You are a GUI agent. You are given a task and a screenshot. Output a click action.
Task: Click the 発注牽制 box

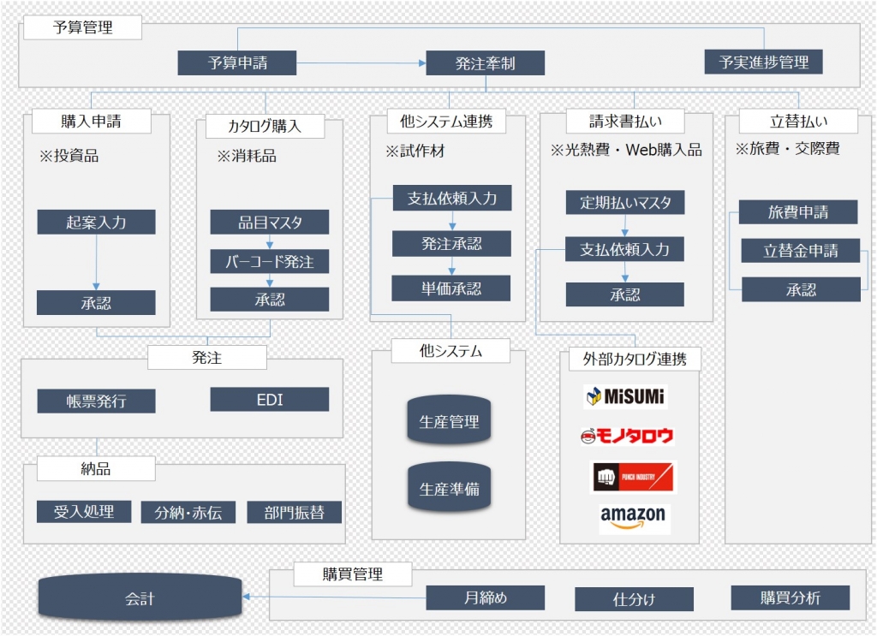(x=485, y=62)
